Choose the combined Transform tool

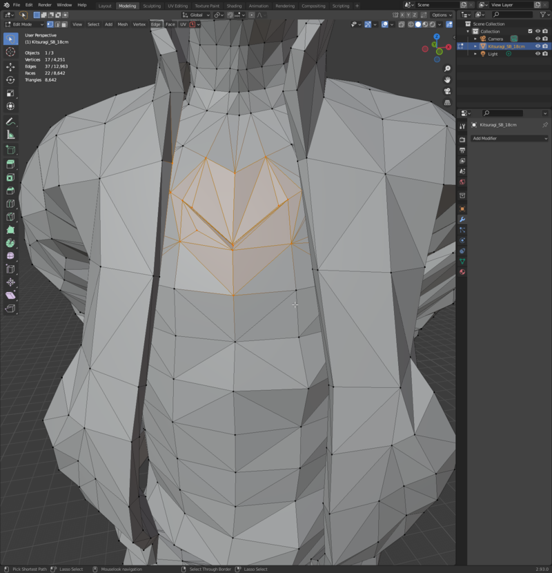click(x=10, y=106)
